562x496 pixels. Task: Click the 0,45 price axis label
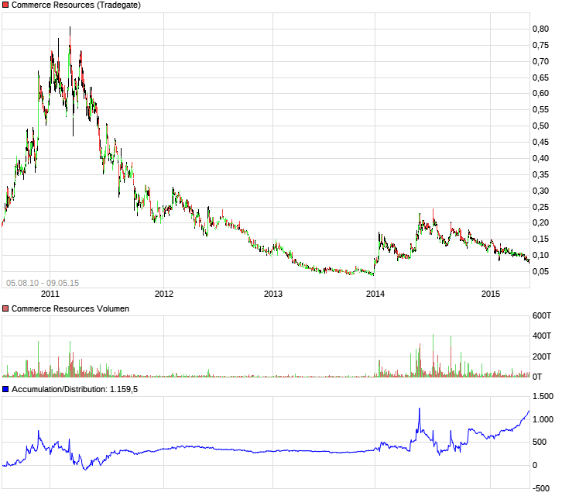[x=540, y=142]
